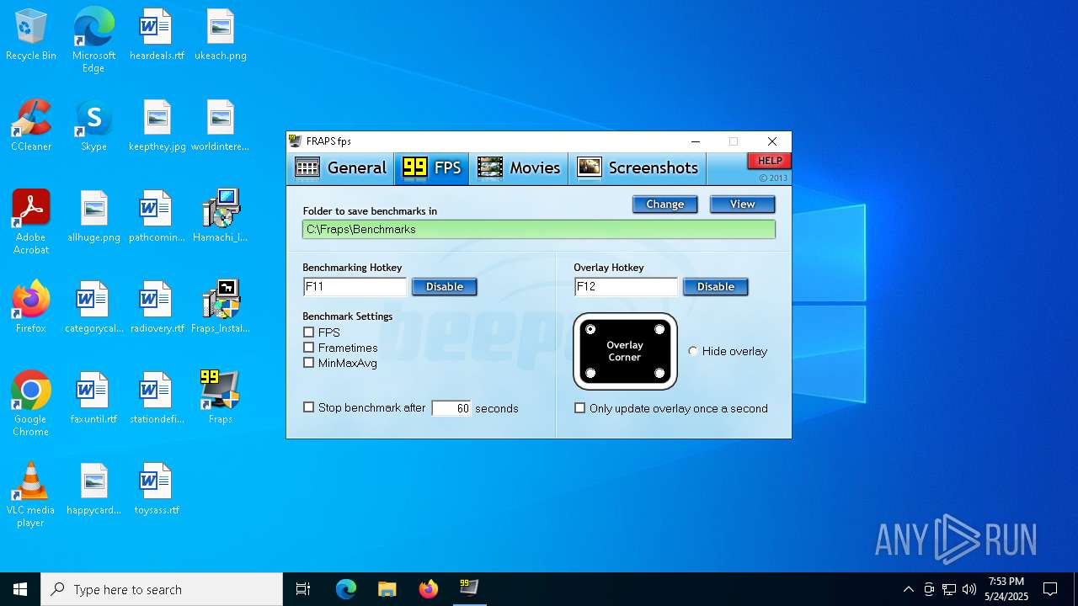Image resolution: width=1078 pixels, height=606 pixels.
Task: Switch to the Movies tab
Action: pyautogui.click(x=519, y=167)
